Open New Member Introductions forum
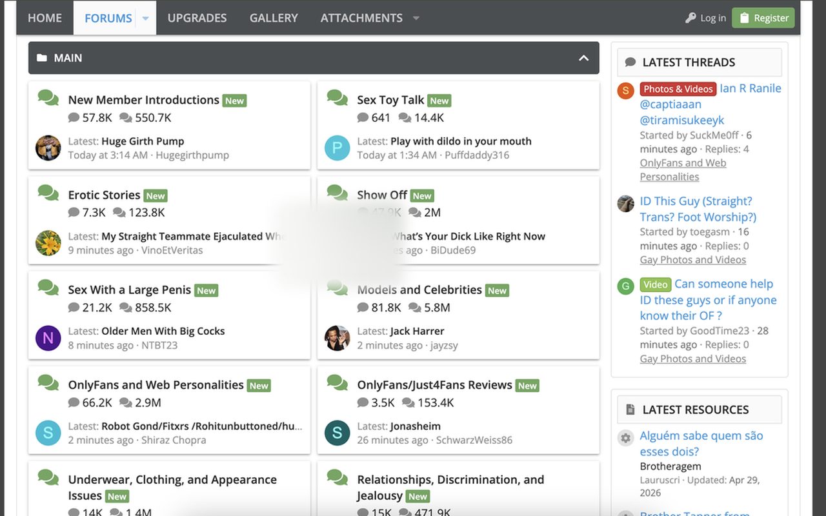 [x=143, y=100]
